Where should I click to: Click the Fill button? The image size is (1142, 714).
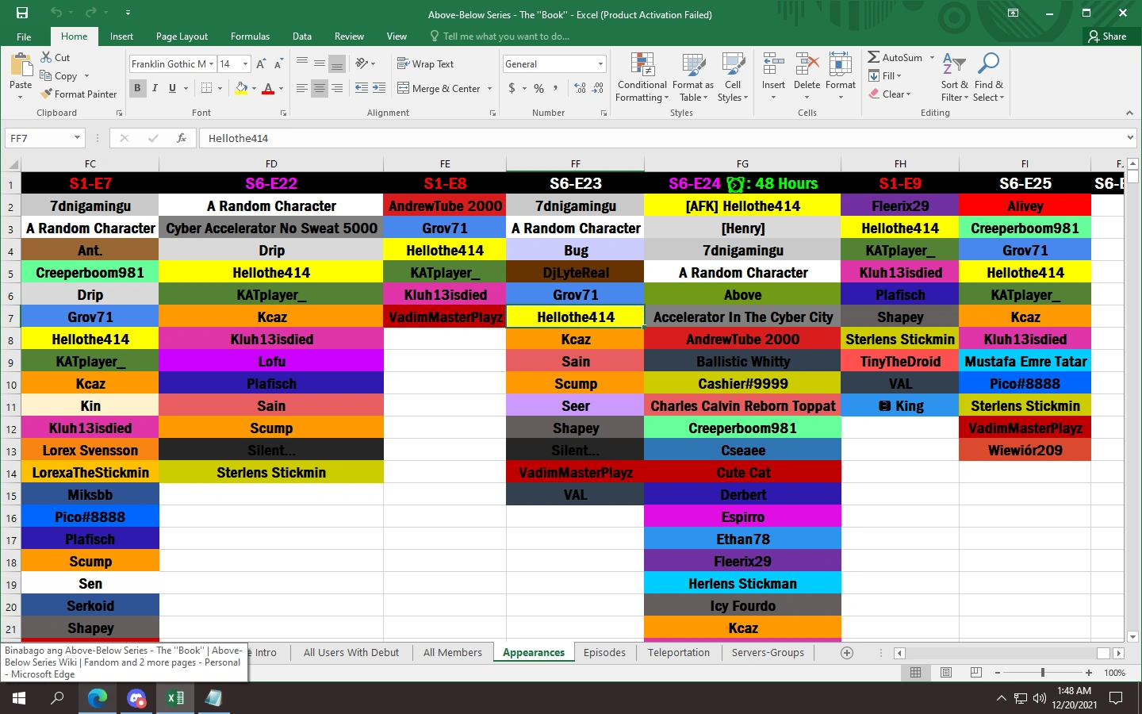click(885, 75)
